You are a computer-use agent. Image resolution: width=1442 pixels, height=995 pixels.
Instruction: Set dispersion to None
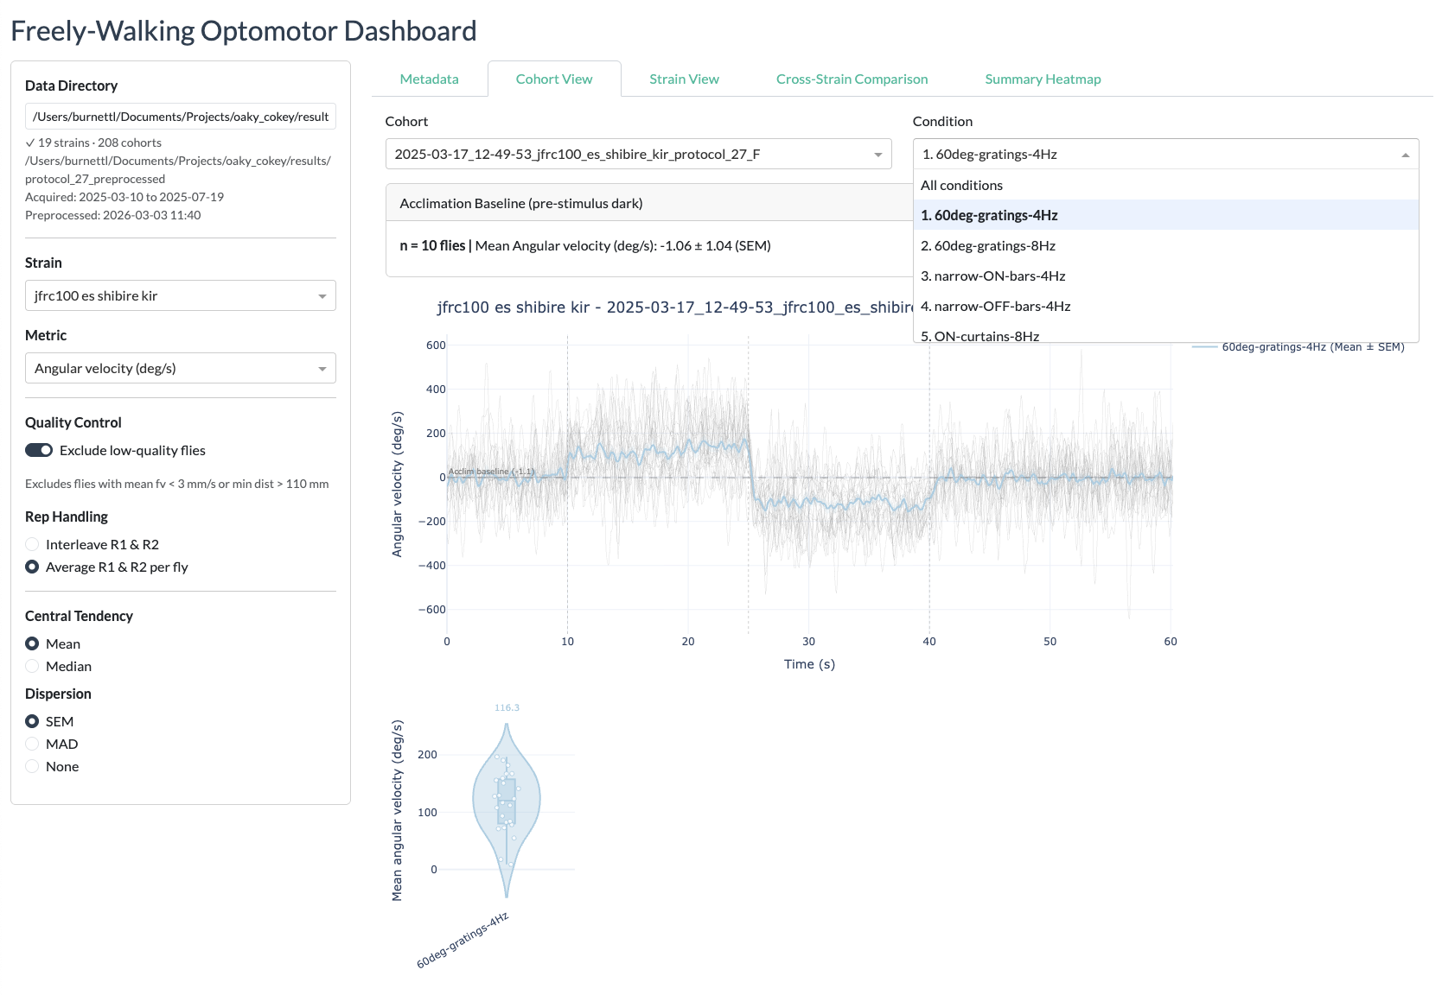point(32,766)
